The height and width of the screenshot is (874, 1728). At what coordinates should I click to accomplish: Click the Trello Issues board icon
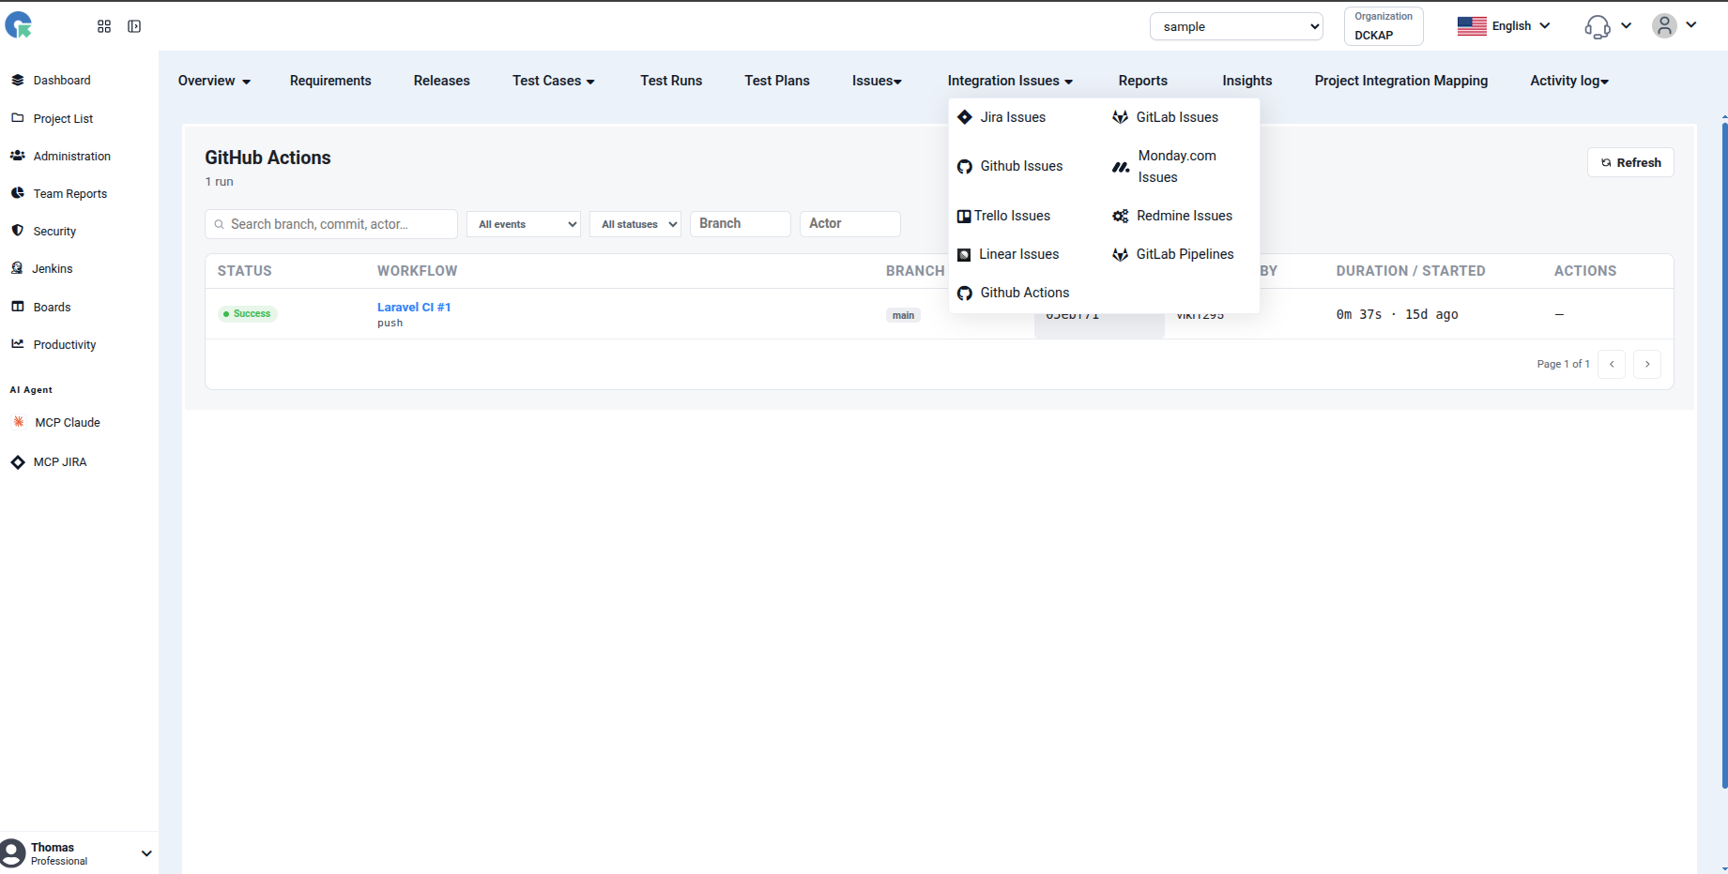coord(964,217)
